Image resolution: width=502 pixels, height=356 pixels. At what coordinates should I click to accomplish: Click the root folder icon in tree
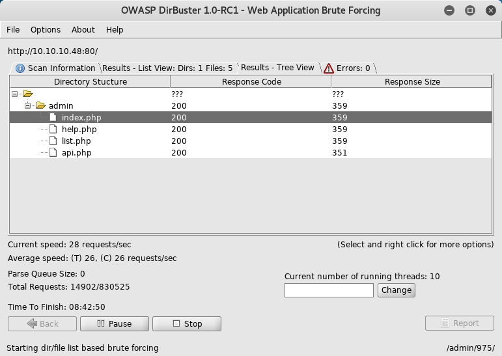27,94
